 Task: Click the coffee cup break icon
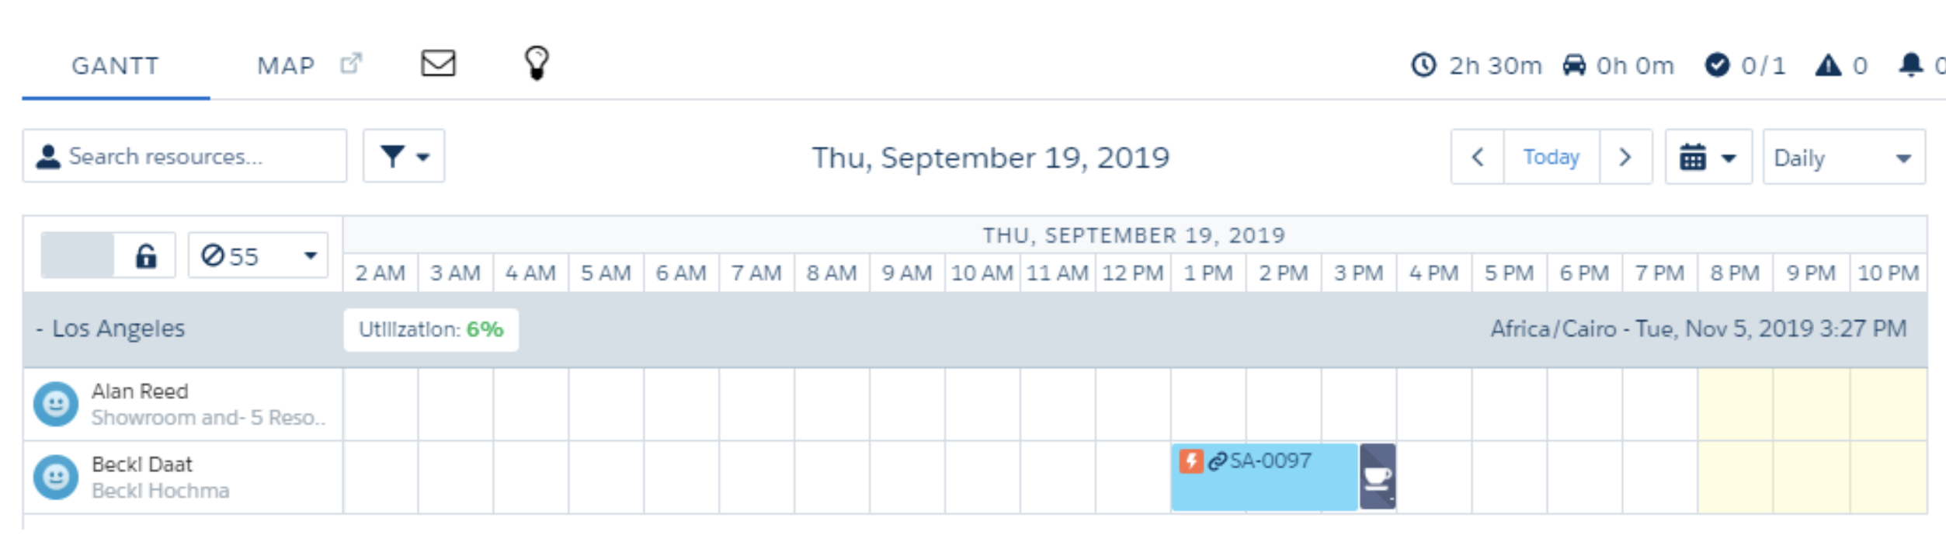[1378, 477]
